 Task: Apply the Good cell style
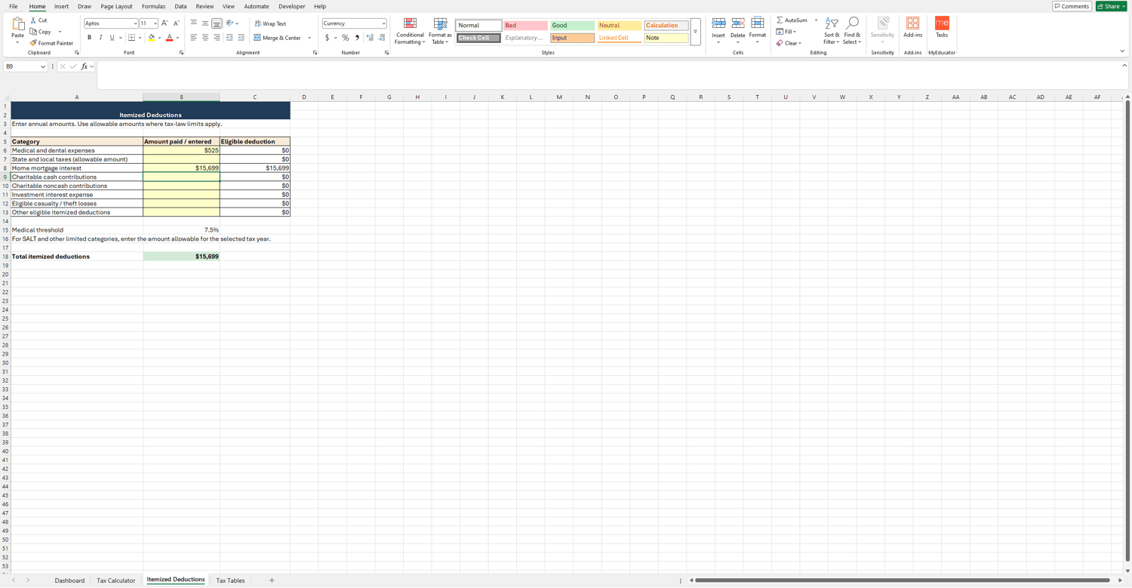coord(572,25)
